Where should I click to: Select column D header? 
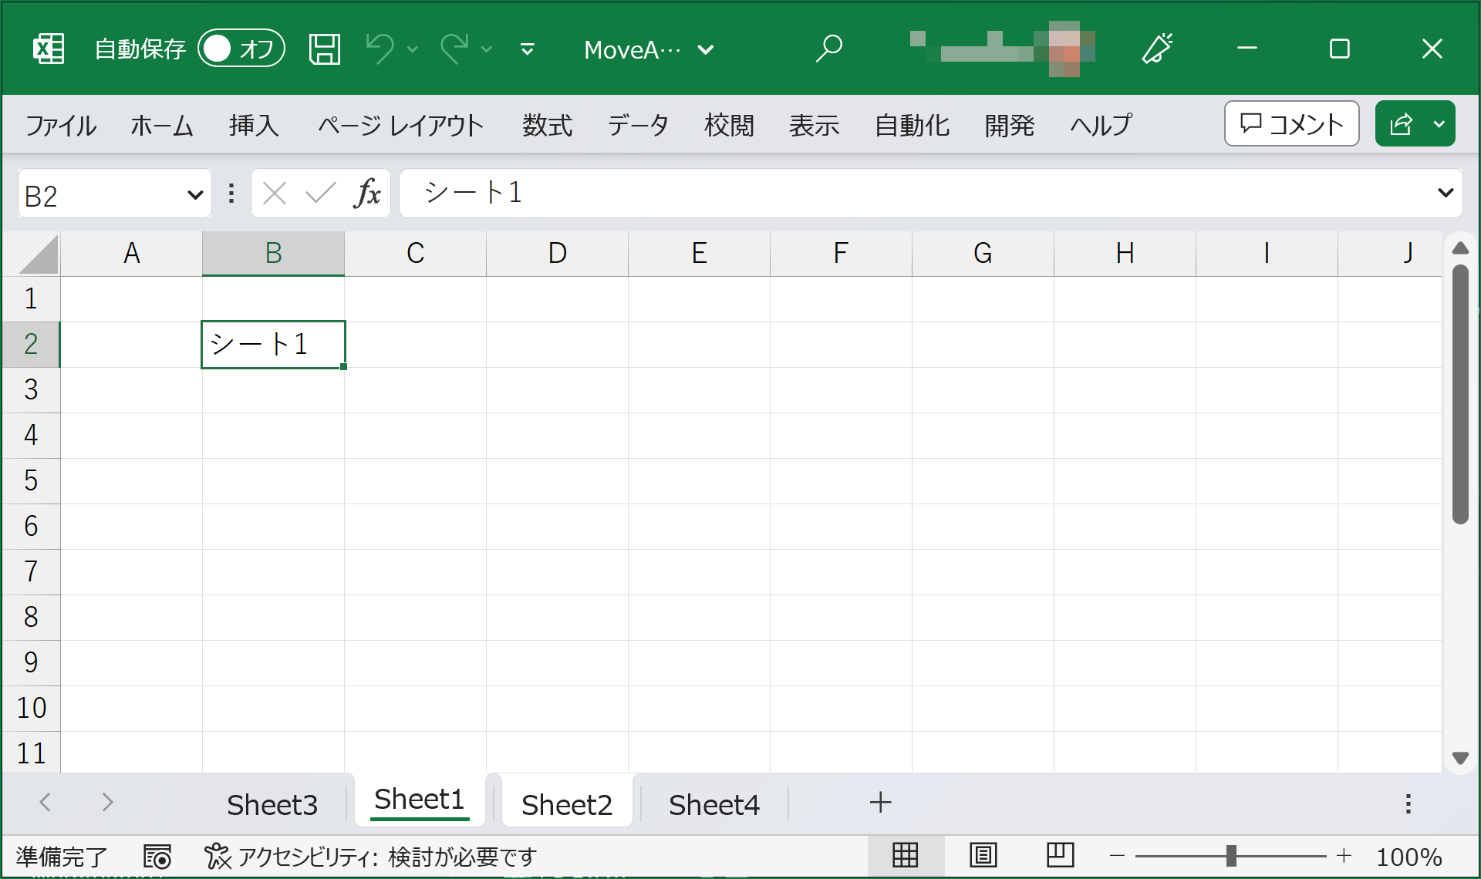tap(558, 253)
